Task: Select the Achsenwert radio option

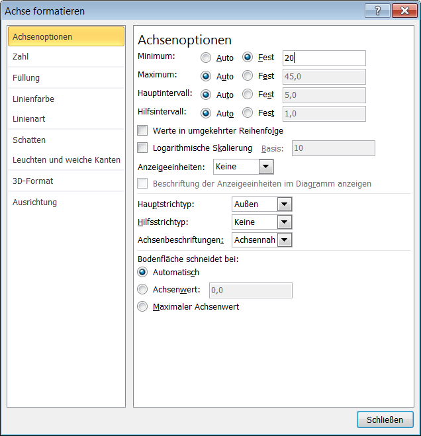Action: [x=142, y=290]
